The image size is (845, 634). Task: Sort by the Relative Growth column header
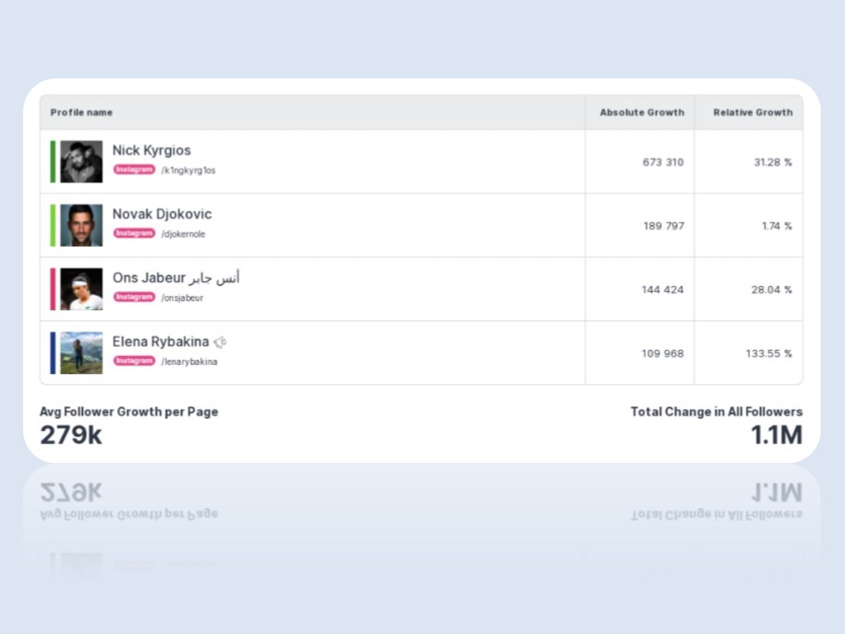(753, 113)
